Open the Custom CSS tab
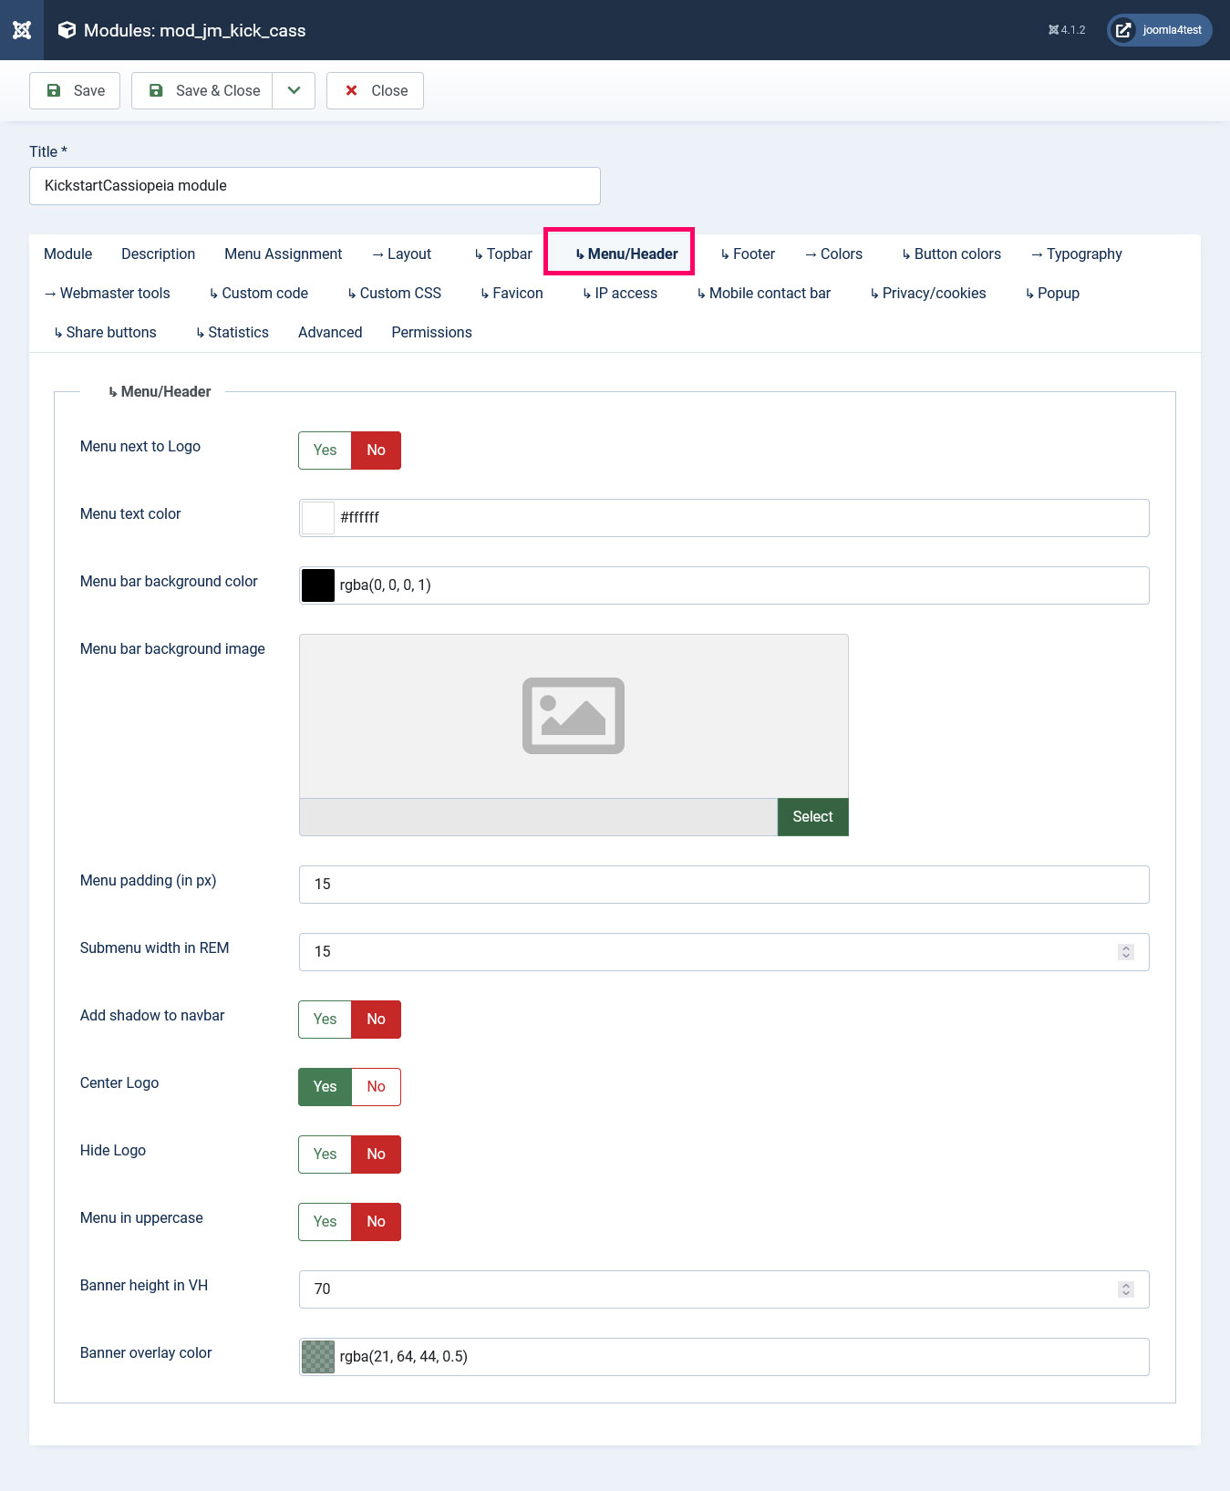Screen dimensions: 1230x1491 (x=395, y=294)
